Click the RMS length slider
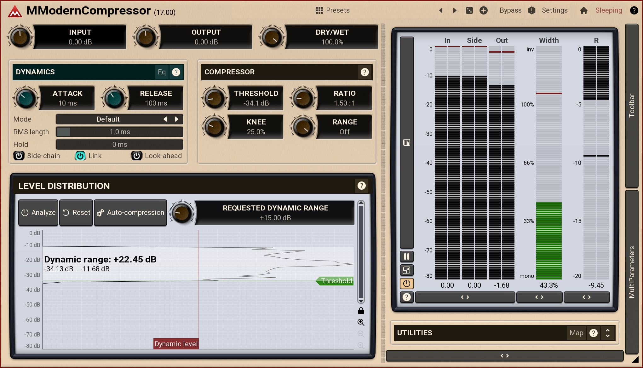Screen dimensions: 643x368 click(x=119, y=132)
